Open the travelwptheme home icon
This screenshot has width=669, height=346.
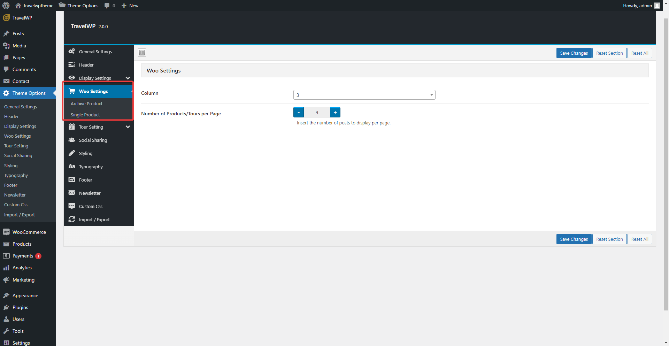click(x=18, y=6)
